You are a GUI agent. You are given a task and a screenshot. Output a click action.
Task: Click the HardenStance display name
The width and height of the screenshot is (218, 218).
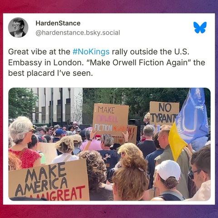click(x=58, y=23)
